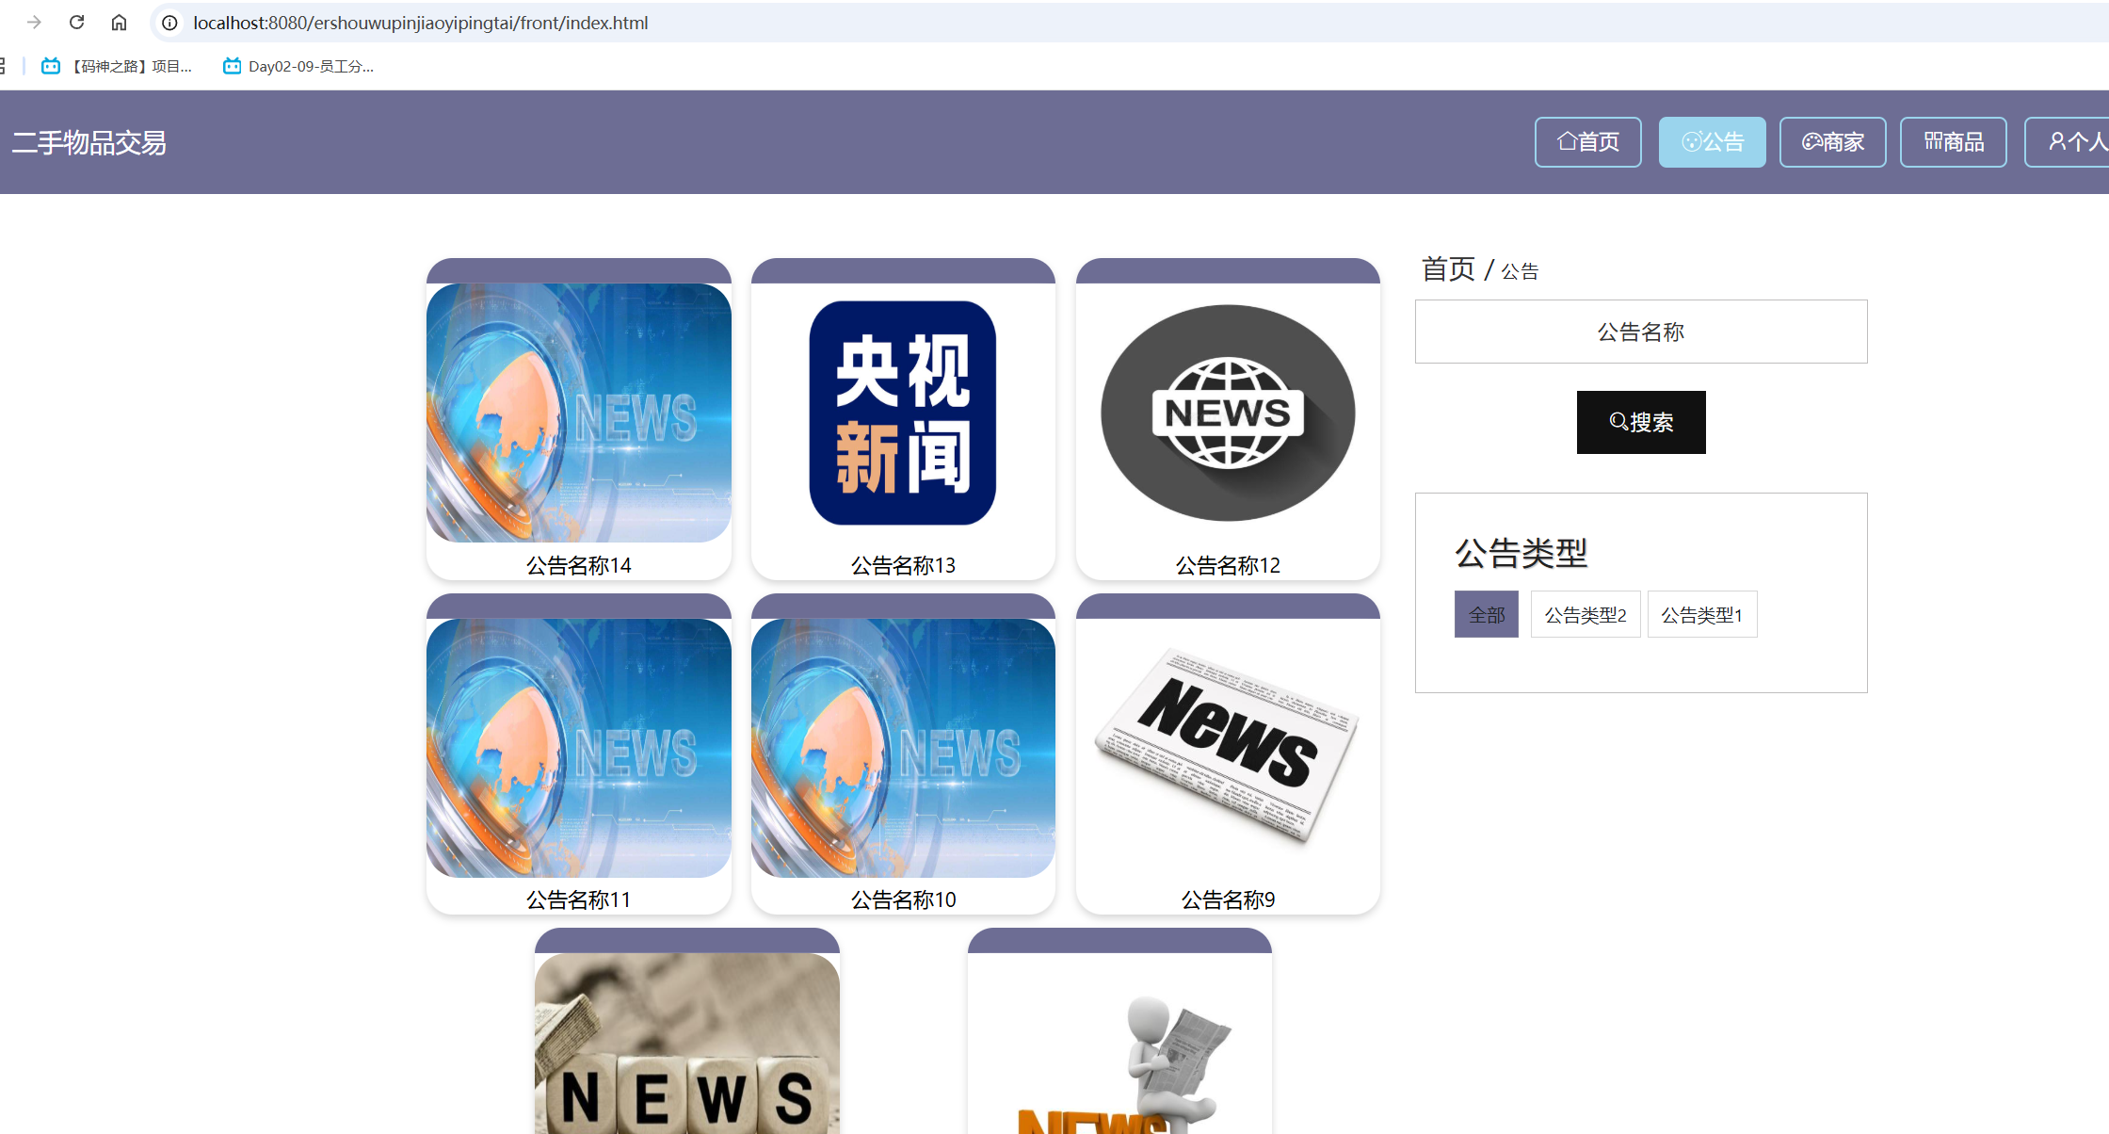This screenshot has height=1134, width=2109.
Task: Open the 【码神之路】项目 bookmark
Action: (117, 66)
